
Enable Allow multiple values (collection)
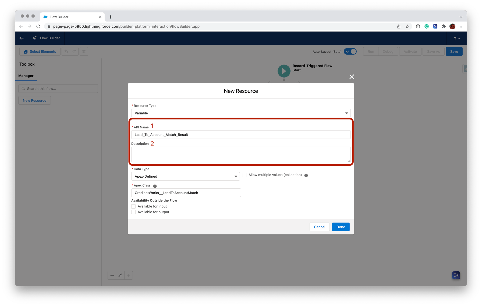pos(244,175)
